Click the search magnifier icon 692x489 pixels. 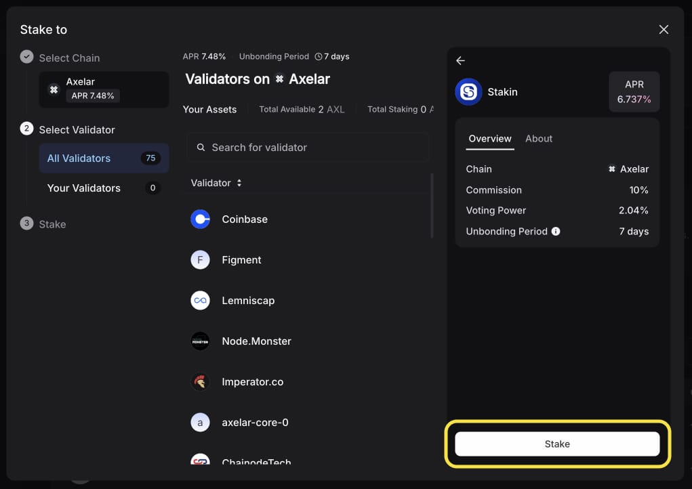point(201,147)
